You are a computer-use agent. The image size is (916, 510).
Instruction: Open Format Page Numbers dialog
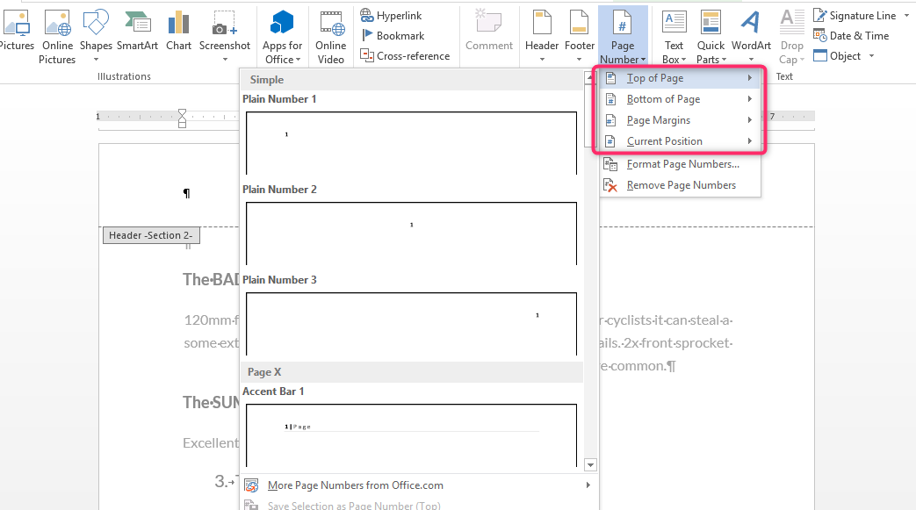(681, 164)
